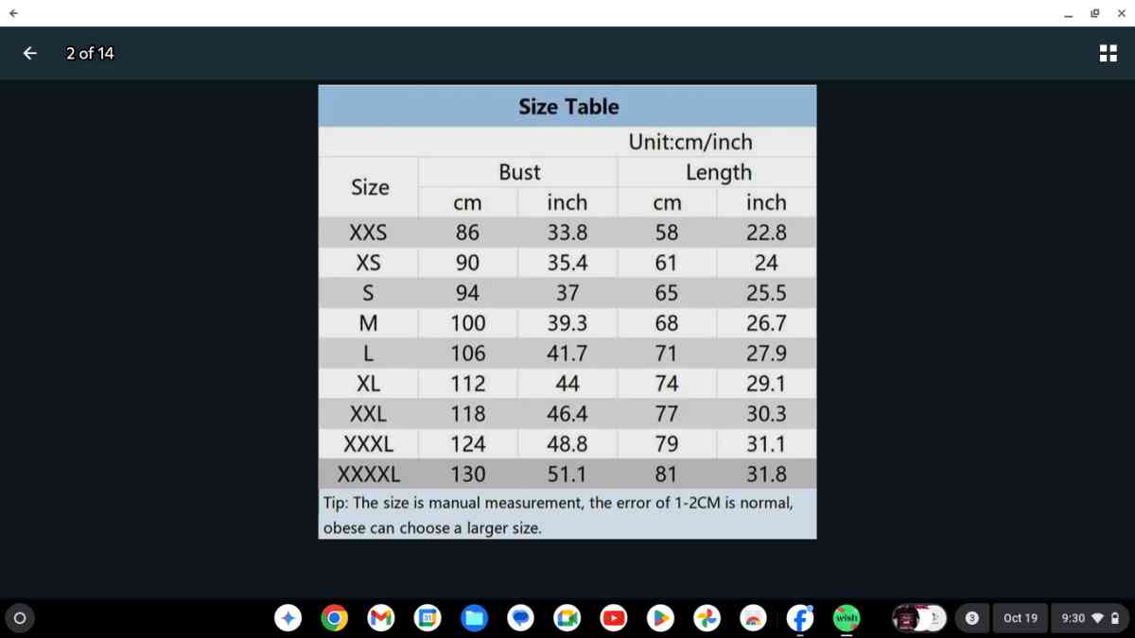Switch to the Wish app on the shelf
1135x638 pixels.
click(847, 618)
